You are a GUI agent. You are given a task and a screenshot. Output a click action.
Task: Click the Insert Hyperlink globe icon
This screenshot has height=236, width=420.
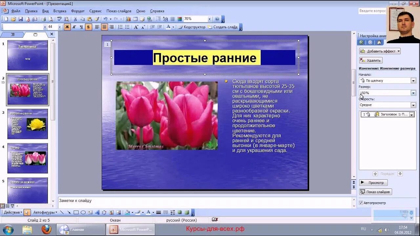point(149,19)
